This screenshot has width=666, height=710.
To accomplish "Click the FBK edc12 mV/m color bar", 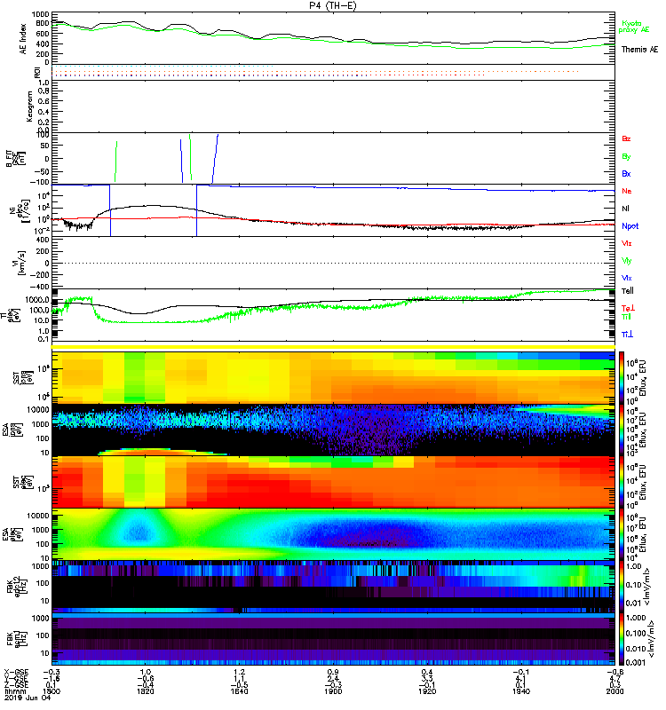I will 622,586.
